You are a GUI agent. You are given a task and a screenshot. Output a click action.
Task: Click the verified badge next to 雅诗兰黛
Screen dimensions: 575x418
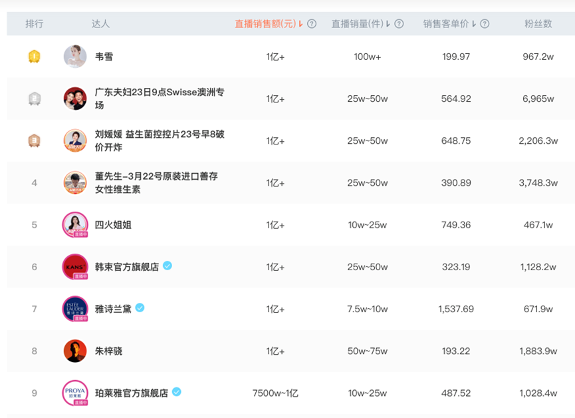[140, 308]
